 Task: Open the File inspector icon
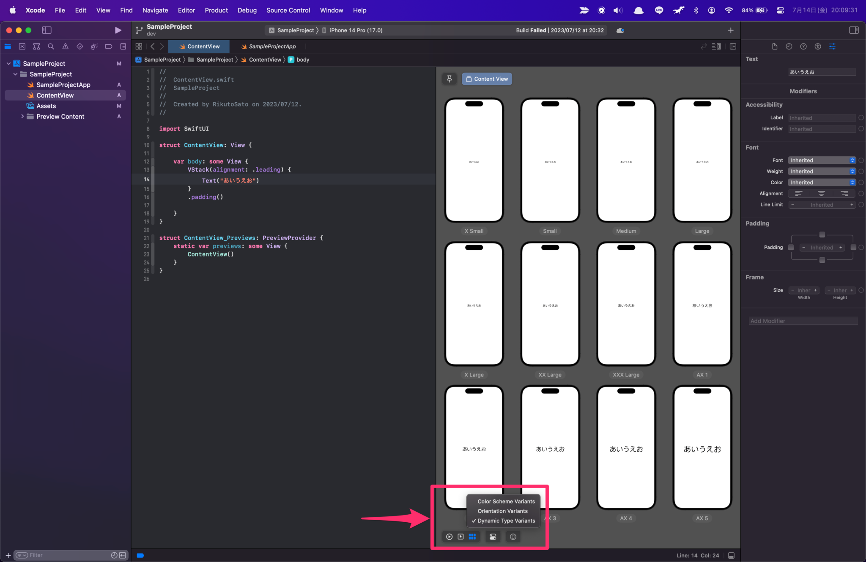pos(775,46)
